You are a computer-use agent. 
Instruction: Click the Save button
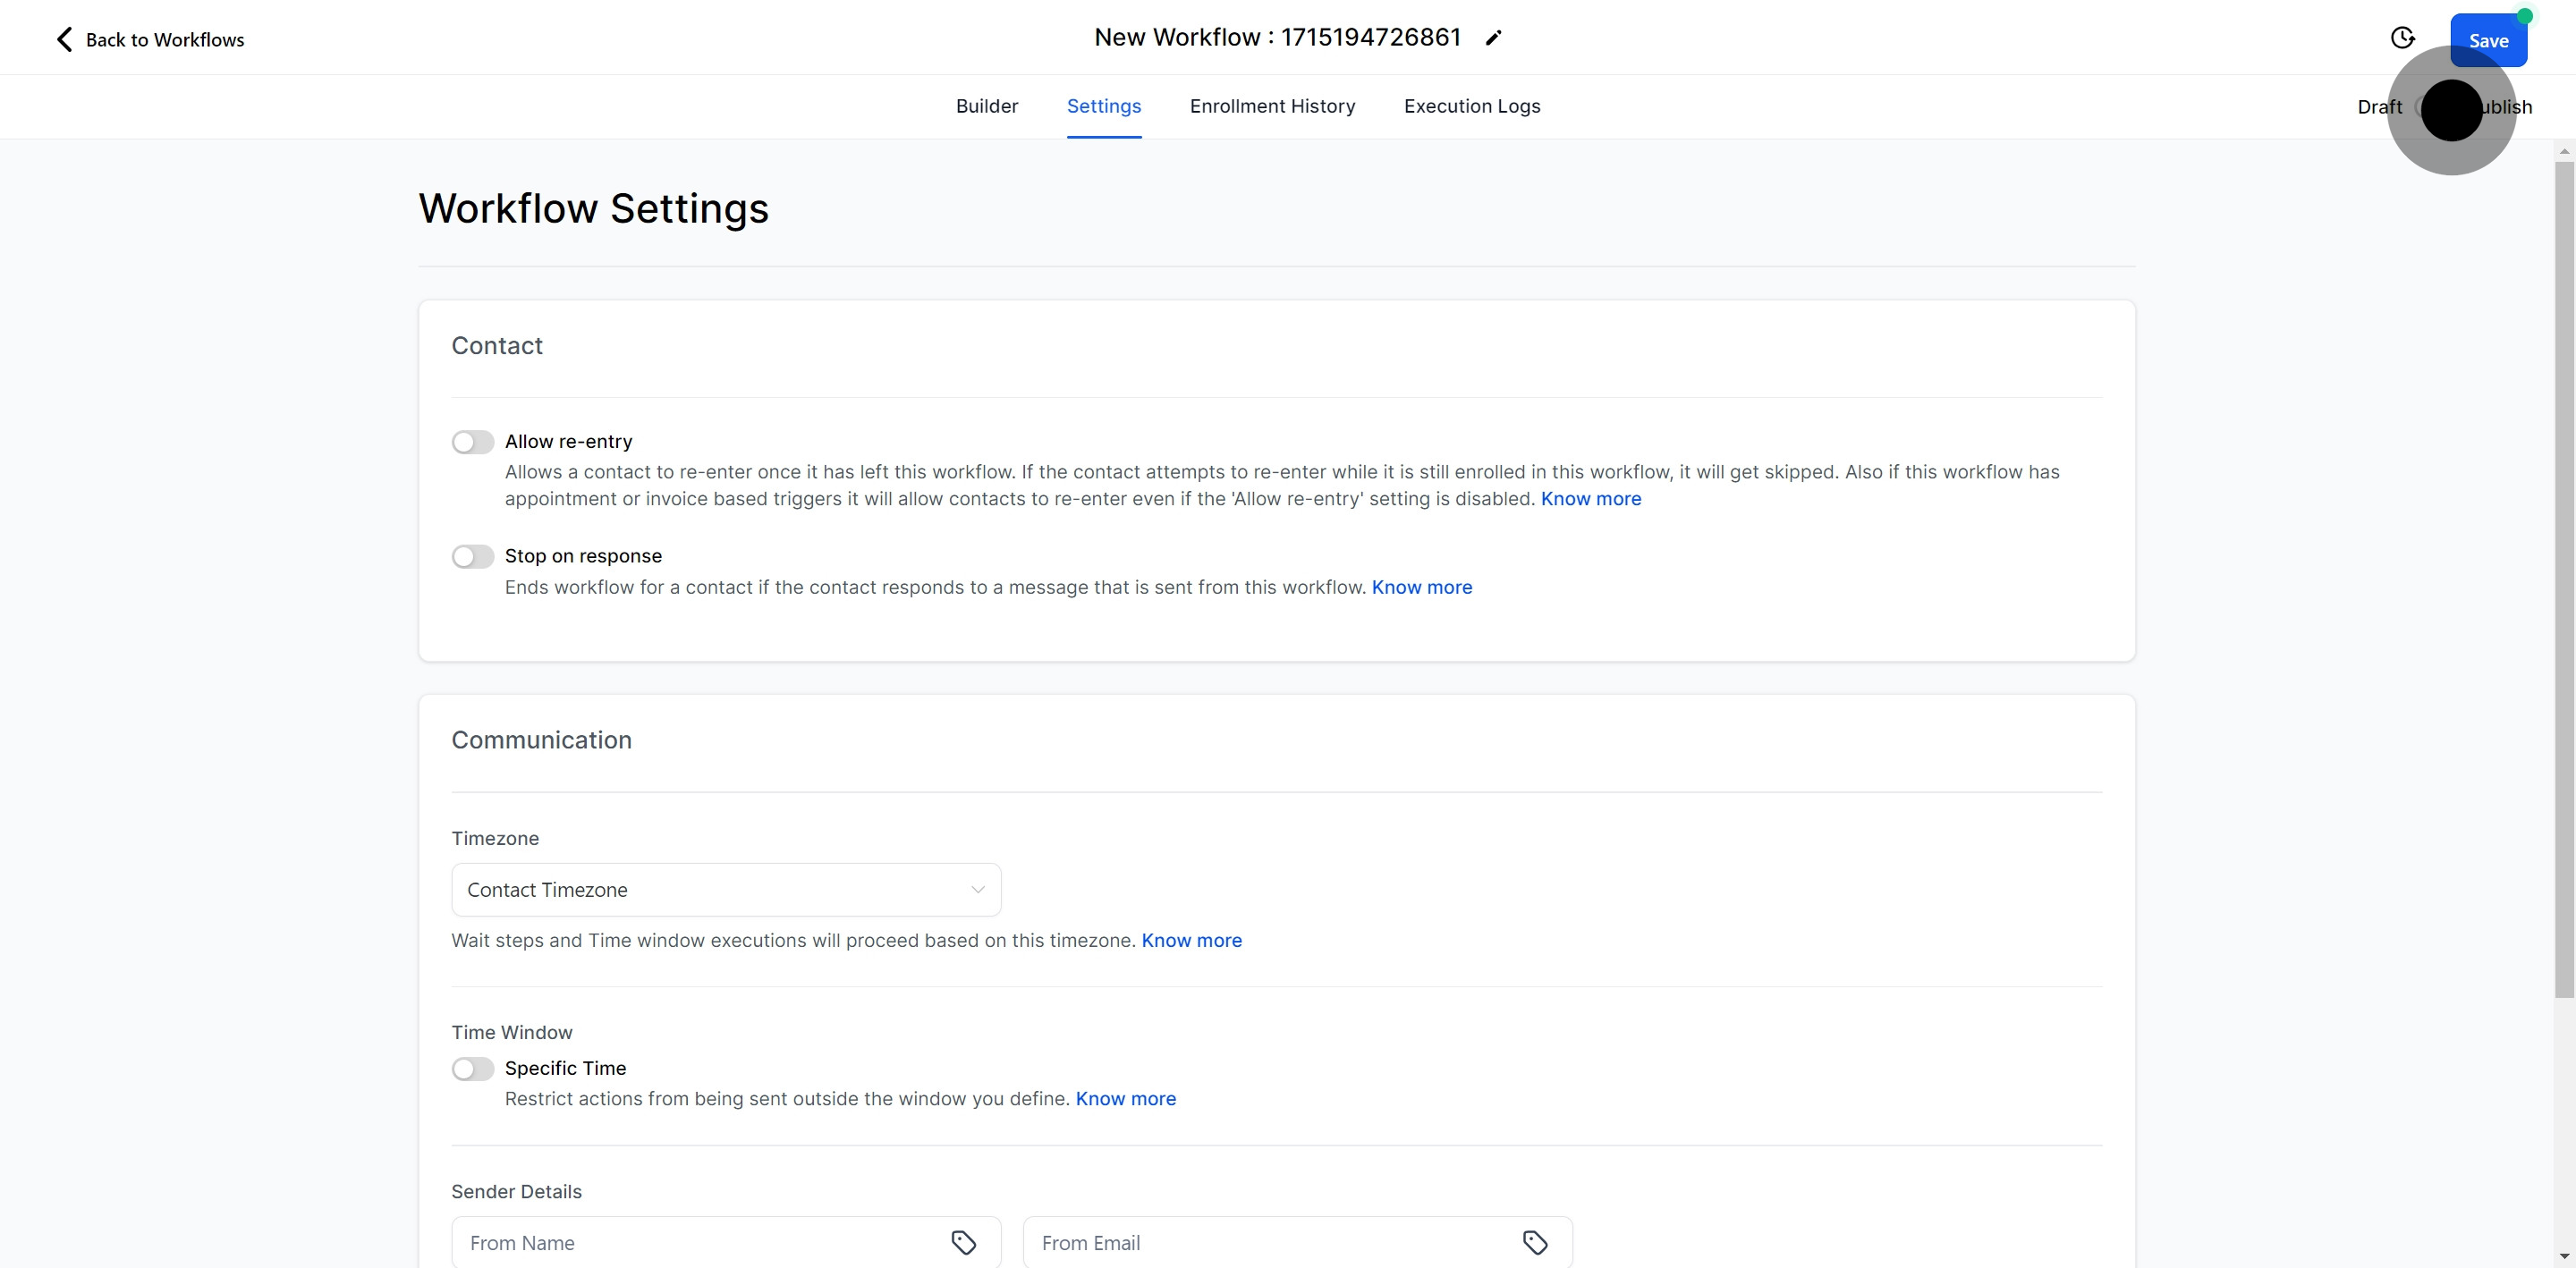click(x=2487, y=41)
